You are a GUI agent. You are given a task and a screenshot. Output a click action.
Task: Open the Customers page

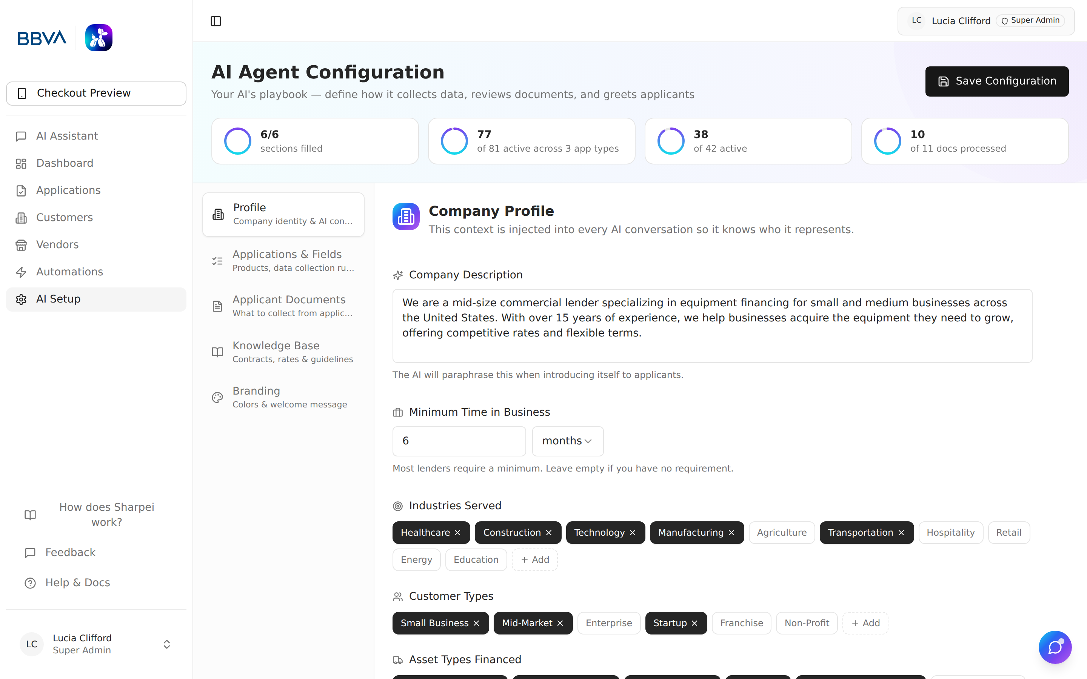[64, 217]
